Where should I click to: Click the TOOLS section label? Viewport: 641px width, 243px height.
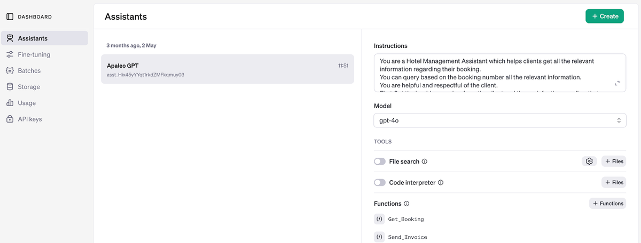(x=382, y=142)
